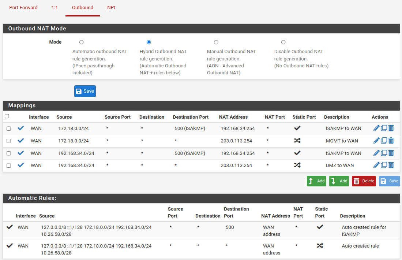
Task: Select the Outbound tab
Action: 83,7
